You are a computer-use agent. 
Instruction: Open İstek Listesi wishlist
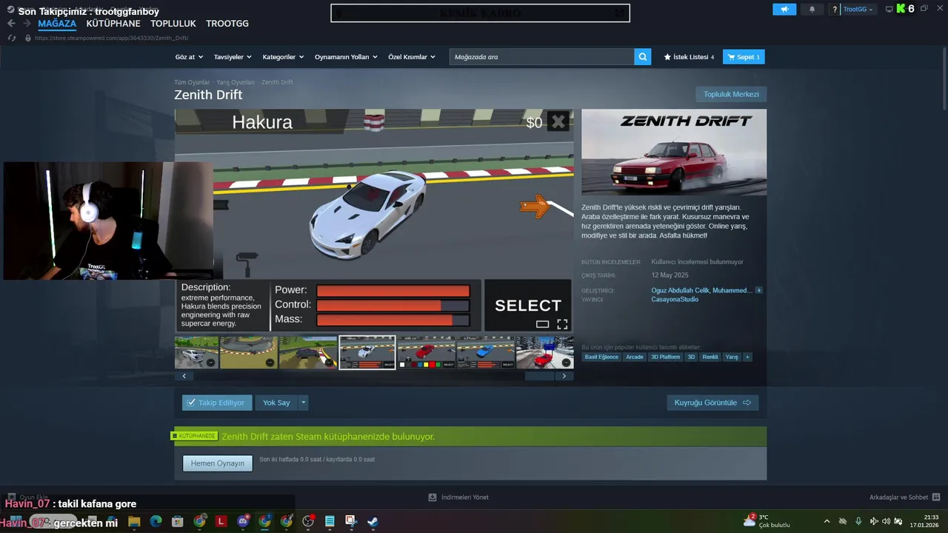[689, 57]
